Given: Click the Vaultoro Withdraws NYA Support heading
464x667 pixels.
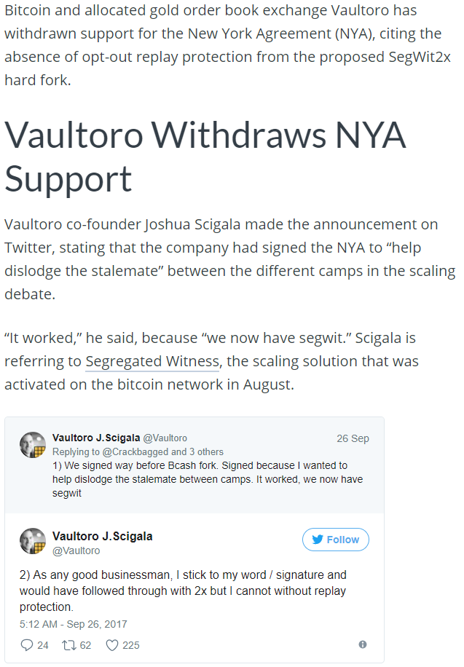Looking at the screenshot, I should 205,155.
